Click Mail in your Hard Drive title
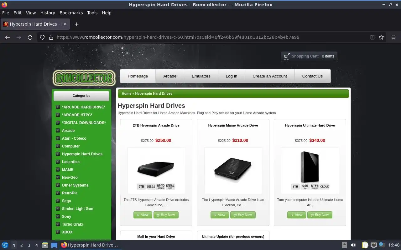The height and width of the screenshot is (250, 401). click(x=156, y=237)
